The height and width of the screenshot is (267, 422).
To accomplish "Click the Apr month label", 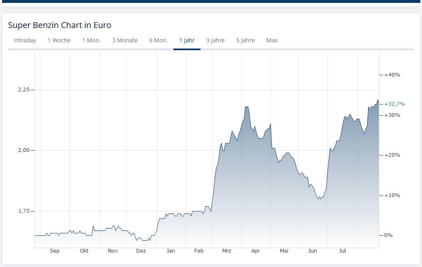I will coord(255,251).
